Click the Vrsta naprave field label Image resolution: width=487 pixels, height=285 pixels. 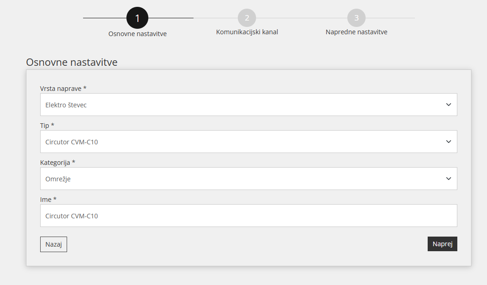point(63,88)
